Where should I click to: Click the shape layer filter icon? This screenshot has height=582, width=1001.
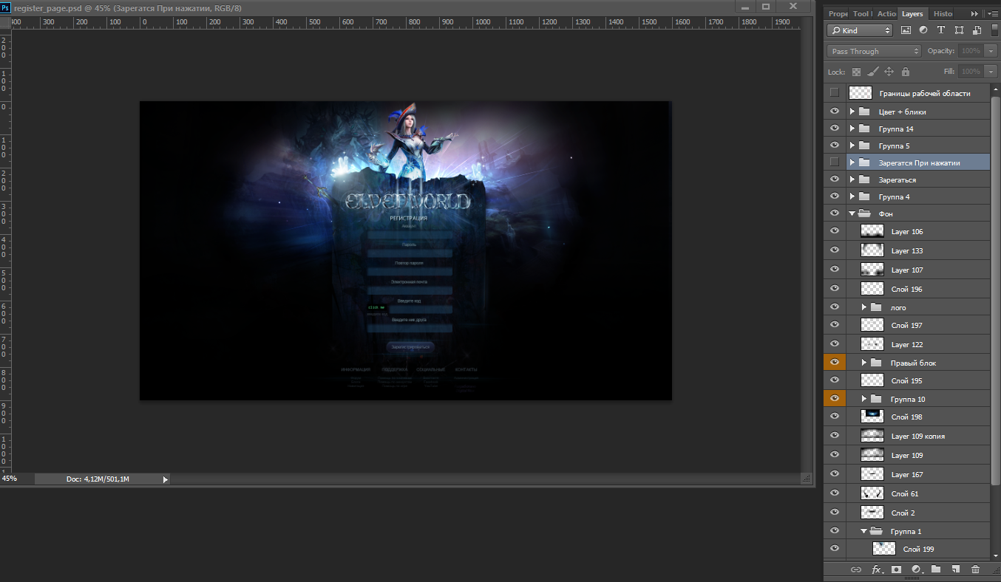(x=959, y=30)
